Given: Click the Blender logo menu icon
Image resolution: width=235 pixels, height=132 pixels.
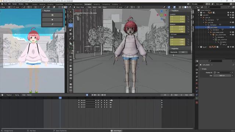Looking at the screenshot, I should pos(2,4).
